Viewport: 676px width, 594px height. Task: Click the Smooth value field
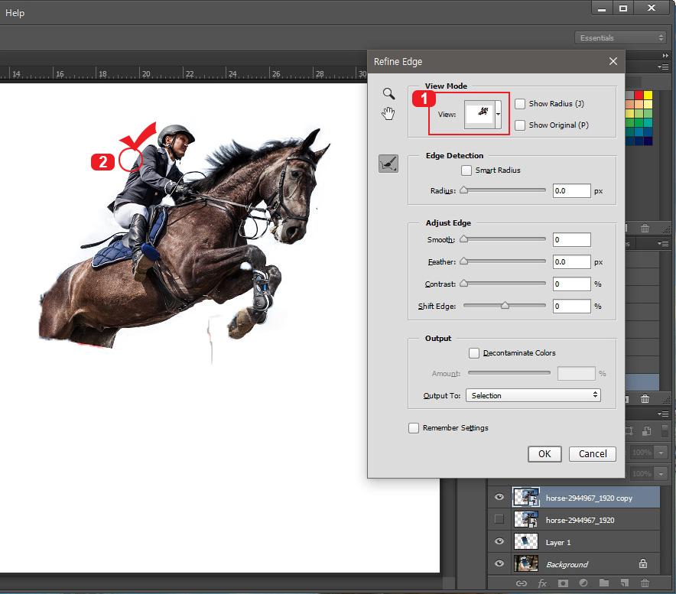(572, 240)
